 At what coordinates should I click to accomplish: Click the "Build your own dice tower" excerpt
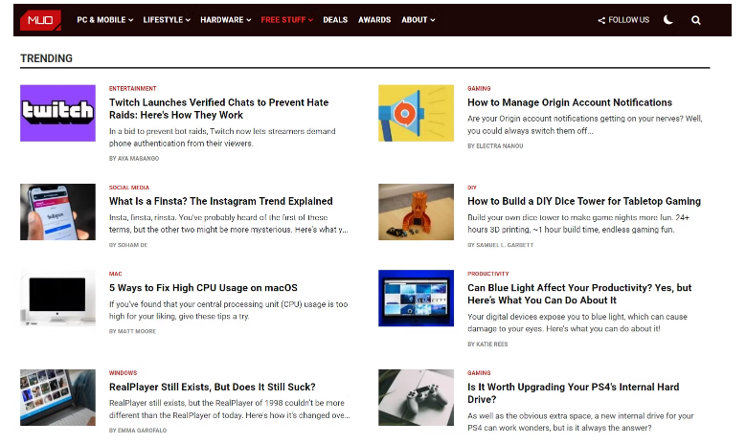pos(578,224)
